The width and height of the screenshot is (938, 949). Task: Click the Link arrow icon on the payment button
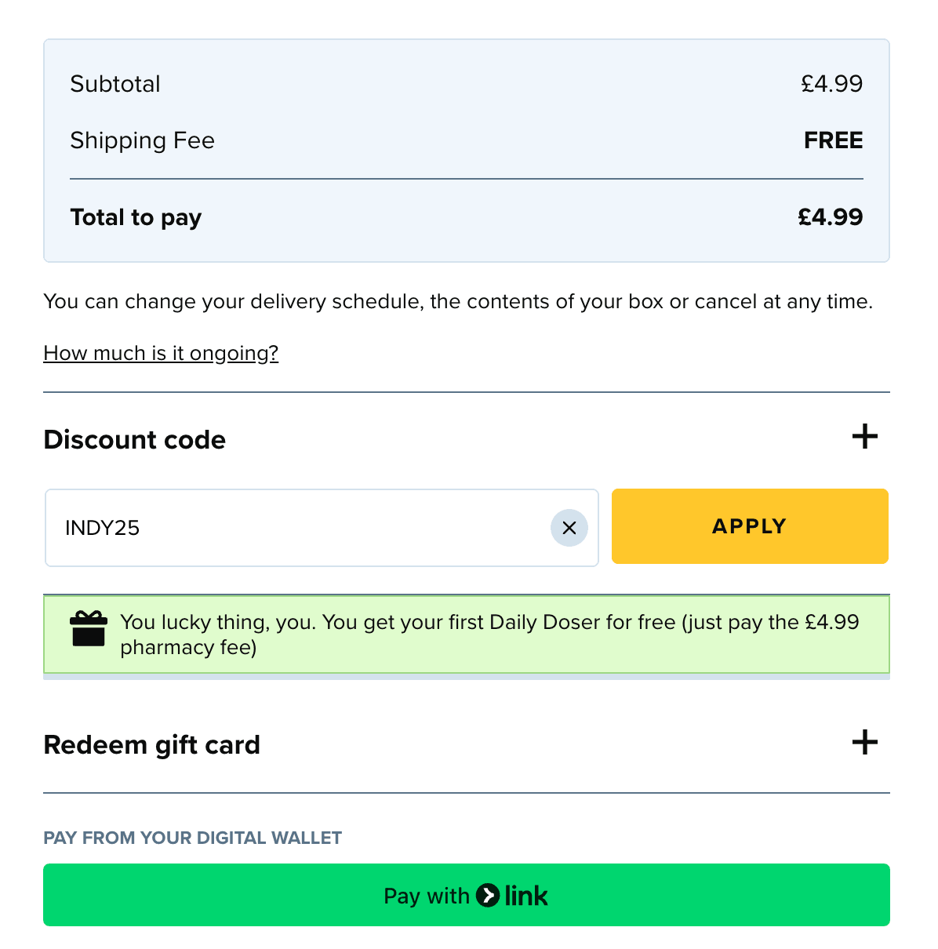coord(488,895)
